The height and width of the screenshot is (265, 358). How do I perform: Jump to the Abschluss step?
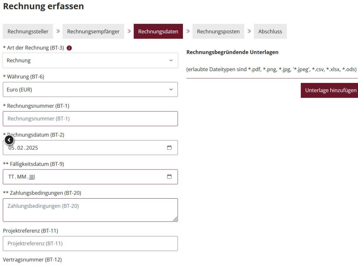(x=270, y=31)
